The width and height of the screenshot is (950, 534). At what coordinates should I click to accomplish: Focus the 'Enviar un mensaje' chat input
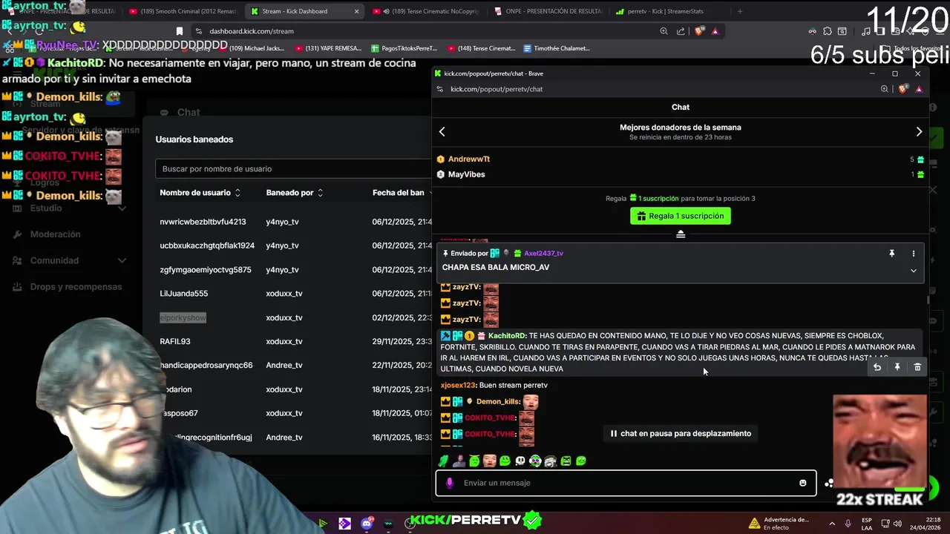[626, 483]
